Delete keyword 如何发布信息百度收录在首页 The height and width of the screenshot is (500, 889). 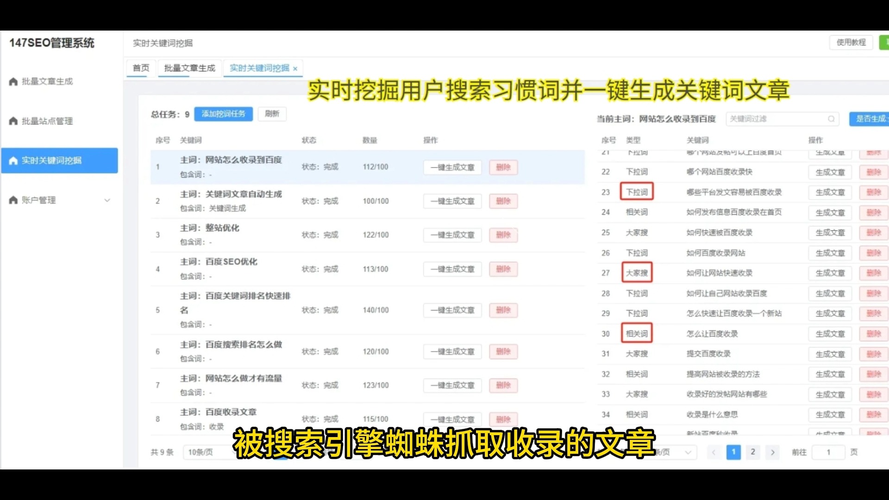click(874, 213)
